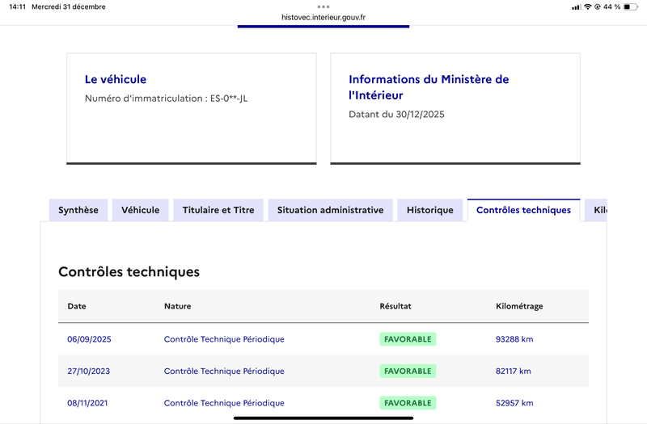The image size is (647, 424).
Task: Tap the three-dot multitasking icon at top
Action: 323,6
